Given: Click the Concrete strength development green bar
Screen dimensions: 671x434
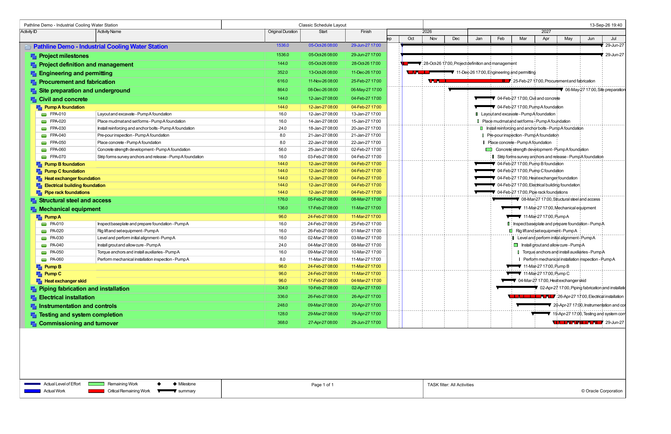Looking at the screenshot, I should pyautogui.click(x=489, y=150).
